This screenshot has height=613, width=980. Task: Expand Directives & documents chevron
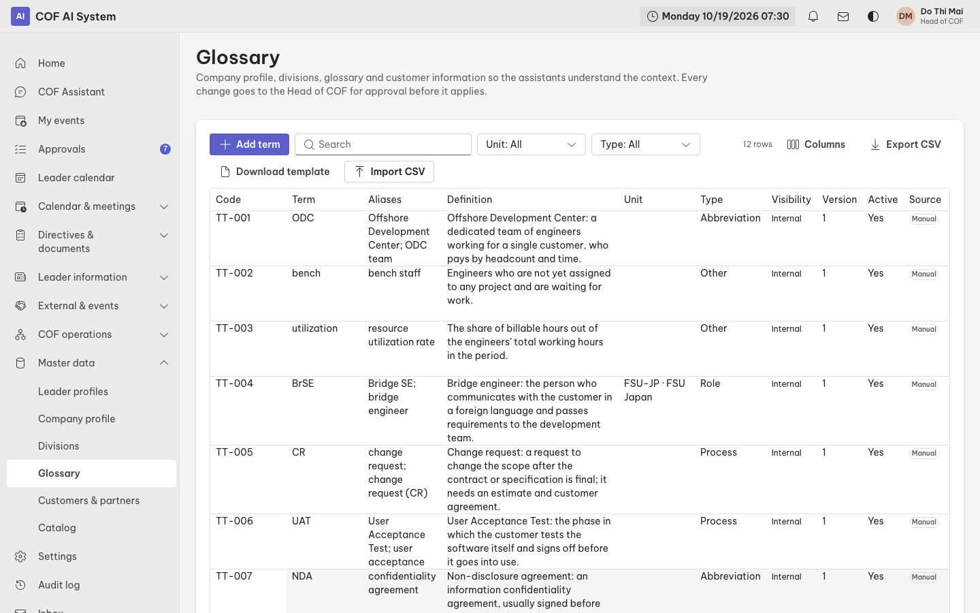(164, 235)
